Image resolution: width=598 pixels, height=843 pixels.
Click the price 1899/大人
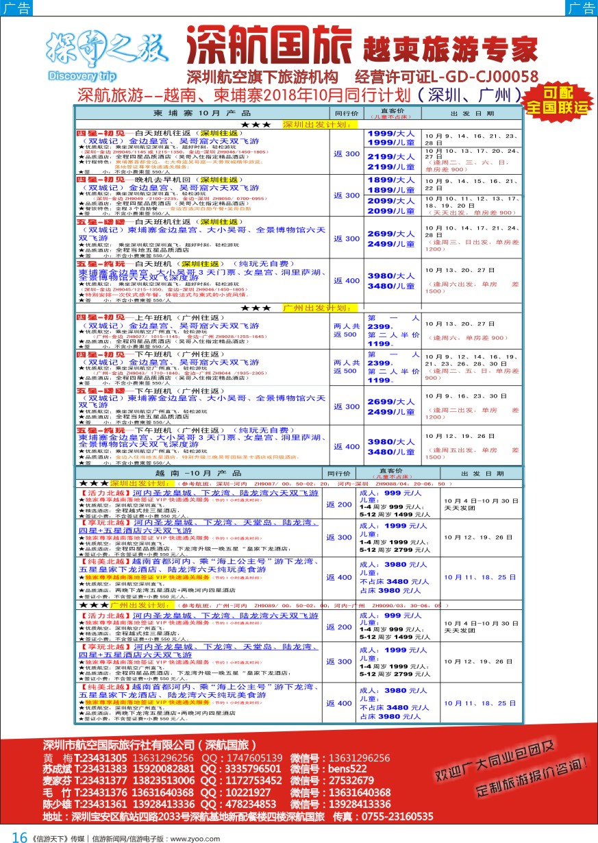(x=390, y=180)
